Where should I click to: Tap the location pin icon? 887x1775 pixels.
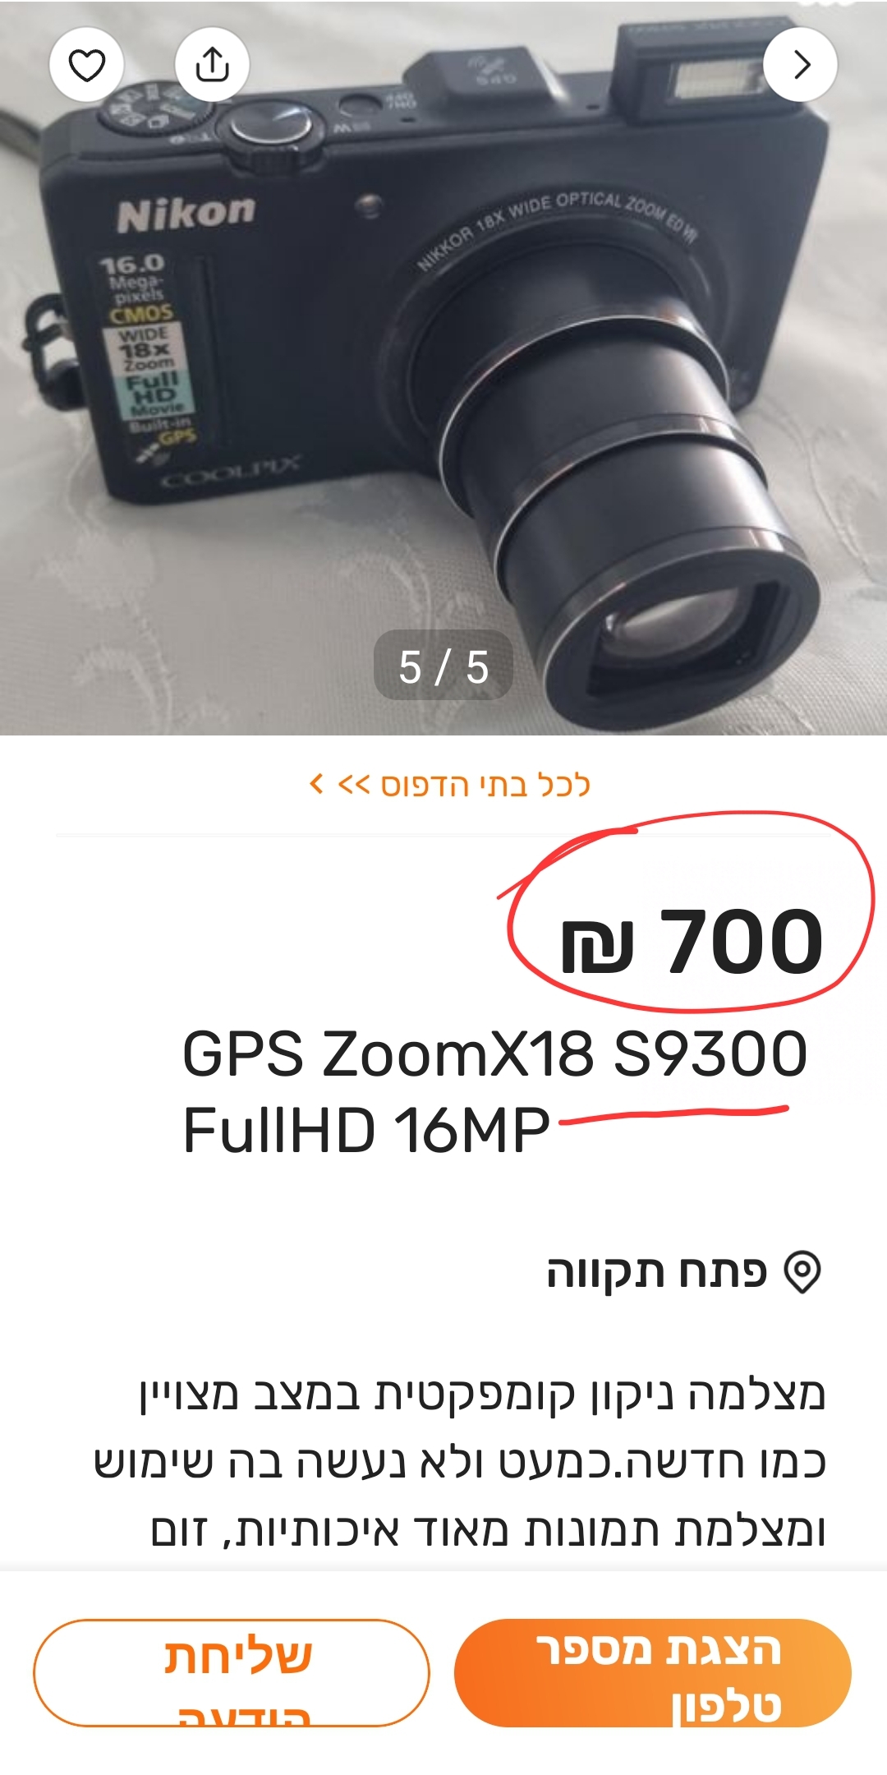(x=802, y=1272)
